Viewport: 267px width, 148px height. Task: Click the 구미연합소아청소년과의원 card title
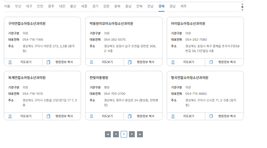click(x=27, y=23)
